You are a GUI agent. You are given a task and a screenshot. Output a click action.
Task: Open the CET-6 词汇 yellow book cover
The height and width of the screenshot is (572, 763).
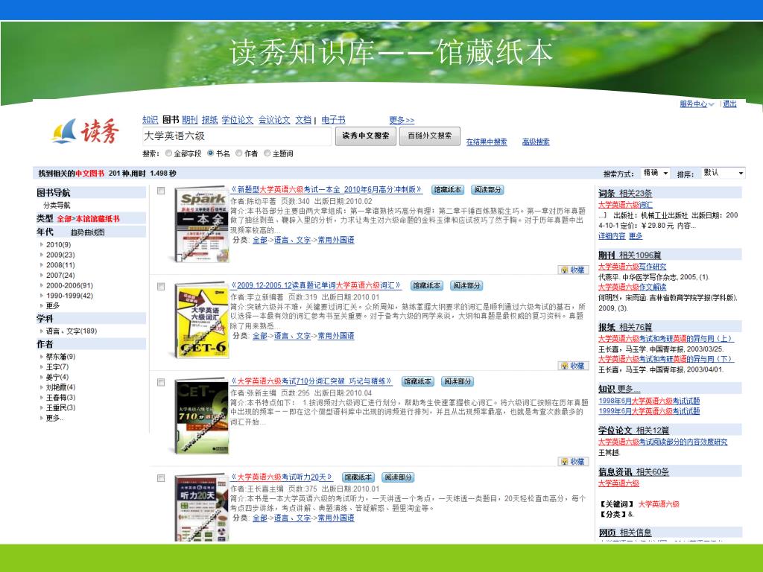click(202, 320)
